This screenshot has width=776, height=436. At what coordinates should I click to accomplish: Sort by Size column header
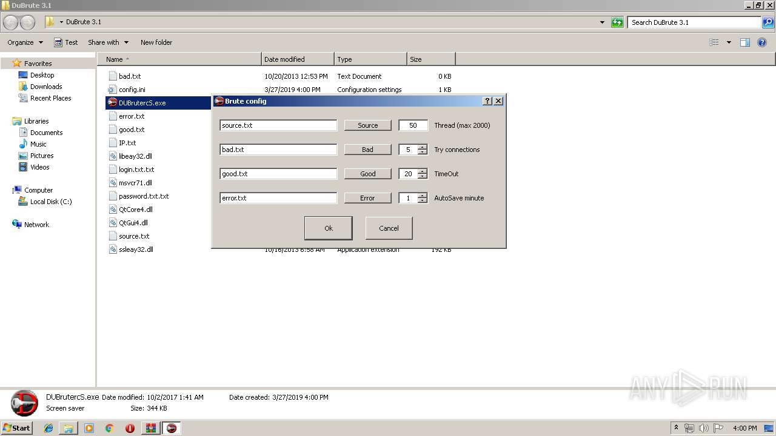(431, 59)
